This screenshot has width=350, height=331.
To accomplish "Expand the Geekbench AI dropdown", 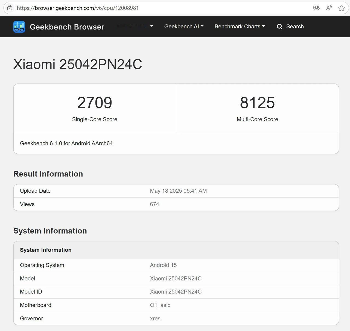I will 184,26.
